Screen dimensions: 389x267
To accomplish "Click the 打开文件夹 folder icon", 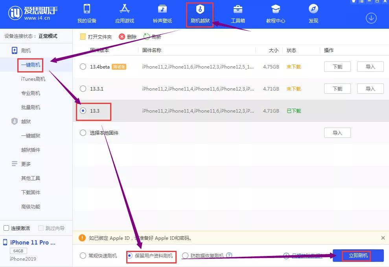I will tap(83, 37).
